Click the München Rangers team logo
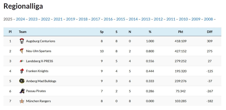This screenshot has width=226, height=110. pos(22,101)
